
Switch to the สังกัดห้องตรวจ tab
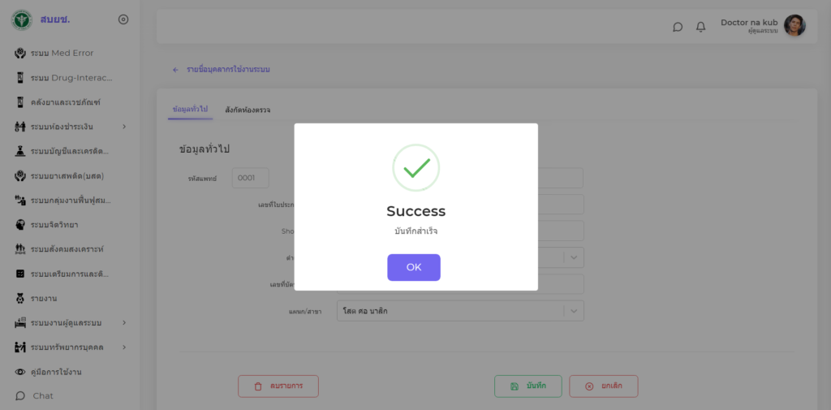248,110
